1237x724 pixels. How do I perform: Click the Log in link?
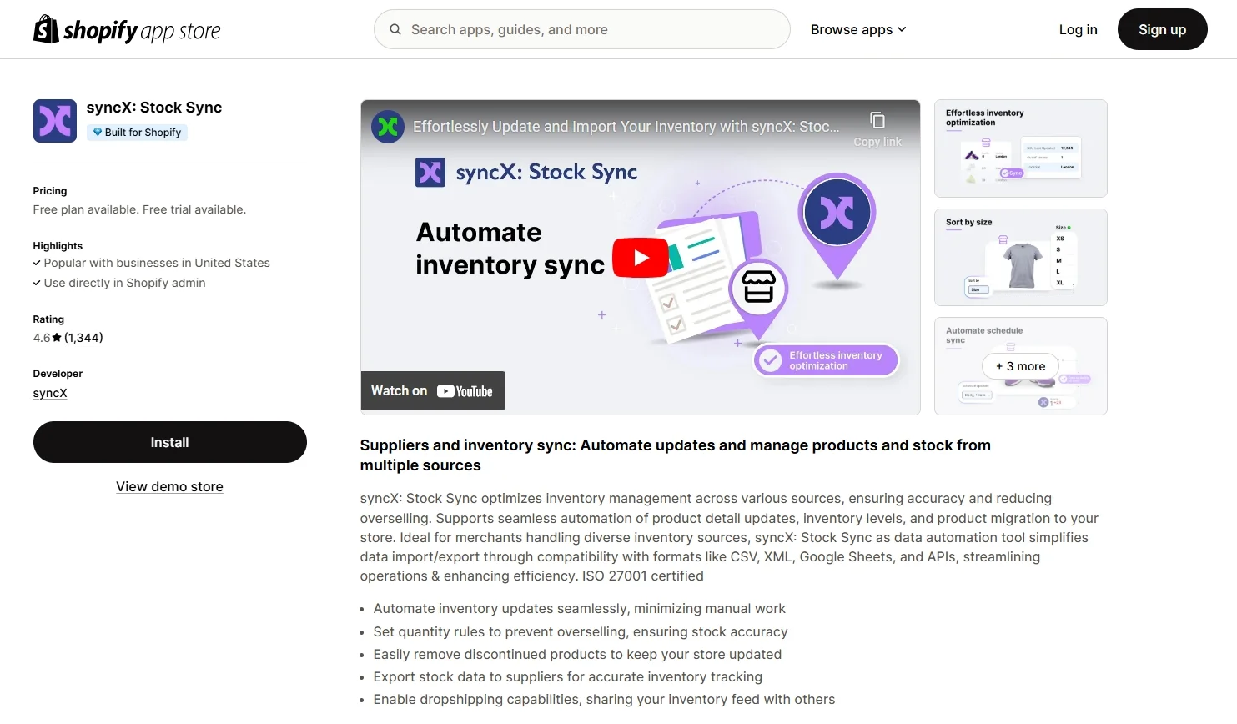point(1078,29)
